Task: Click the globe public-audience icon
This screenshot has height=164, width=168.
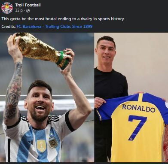Action: coord(28,11)
